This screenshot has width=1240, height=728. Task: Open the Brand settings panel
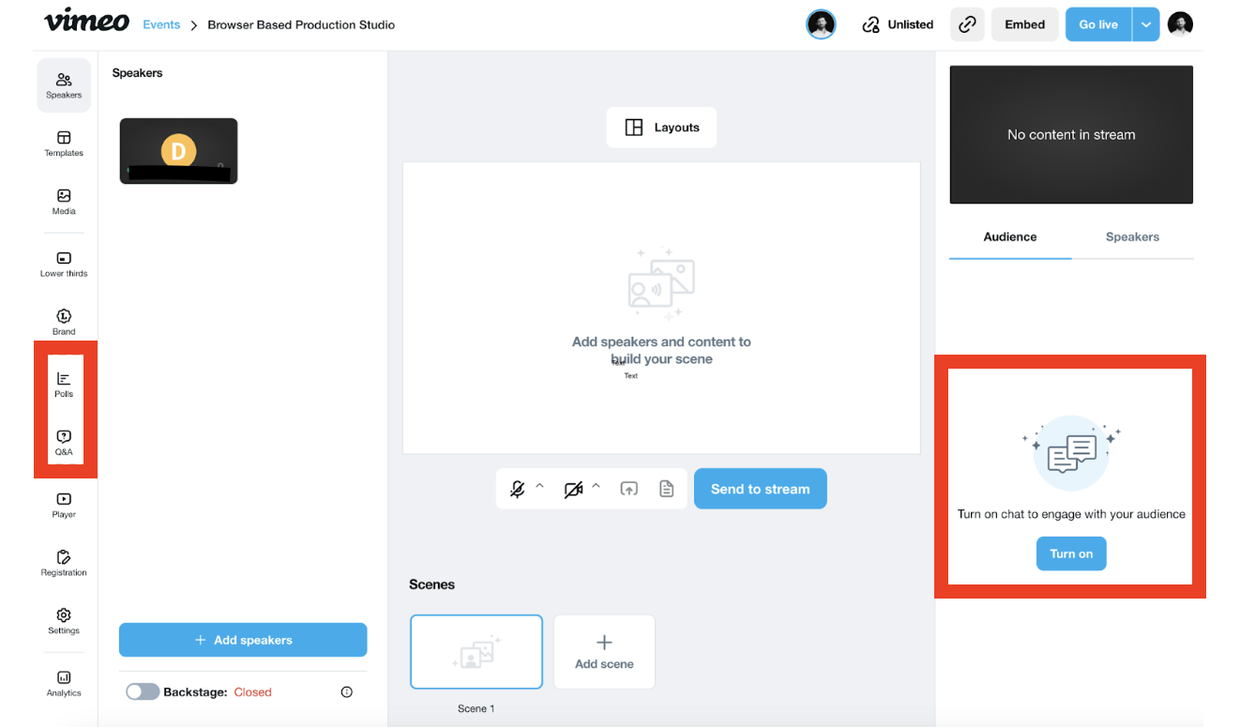(64, 322)
